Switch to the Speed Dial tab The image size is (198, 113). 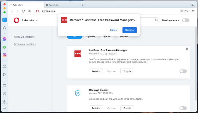coord(62,5)
